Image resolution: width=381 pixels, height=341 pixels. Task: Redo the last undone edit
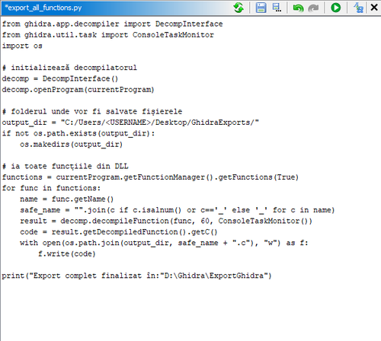pyautogui.click(x=313, y=8)
